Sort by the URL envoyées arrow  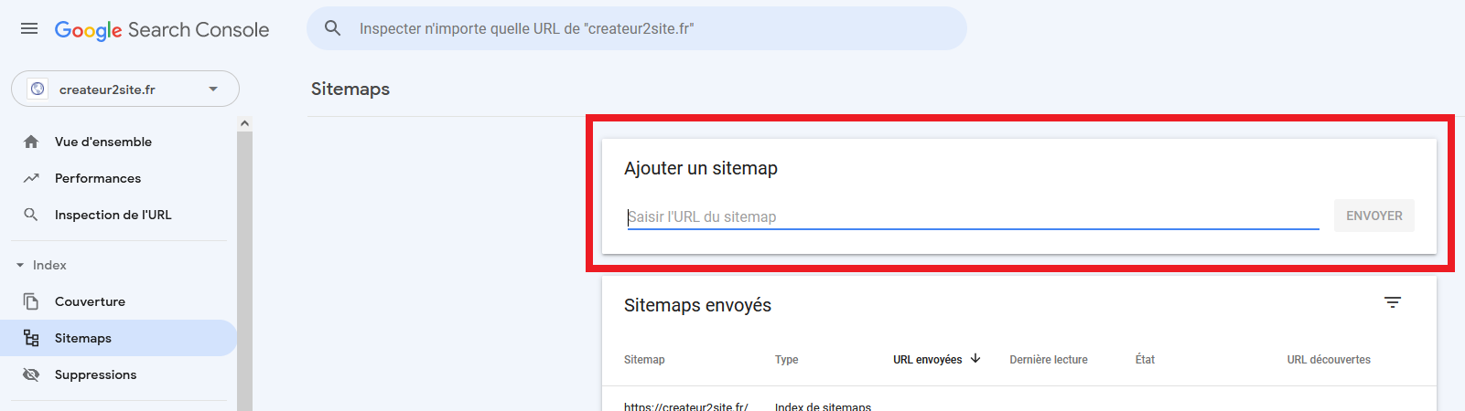click(975, 359)
